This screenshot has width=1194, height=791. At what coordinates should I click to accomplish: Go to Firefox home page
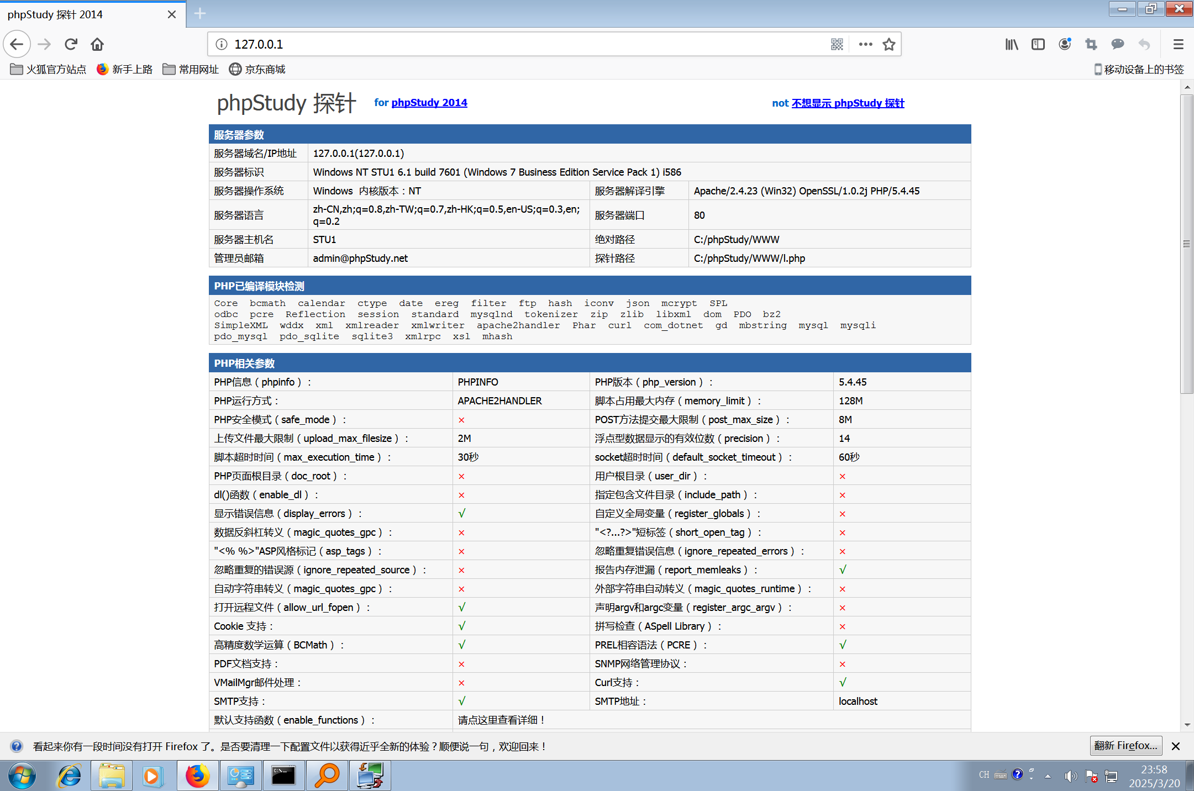pos(97,44)
